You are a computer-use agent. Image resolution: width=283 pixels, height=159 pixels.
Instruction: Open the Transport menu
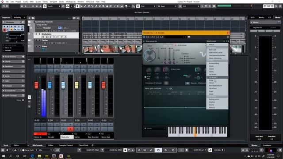pyautogui.click(x=53, y=2)
